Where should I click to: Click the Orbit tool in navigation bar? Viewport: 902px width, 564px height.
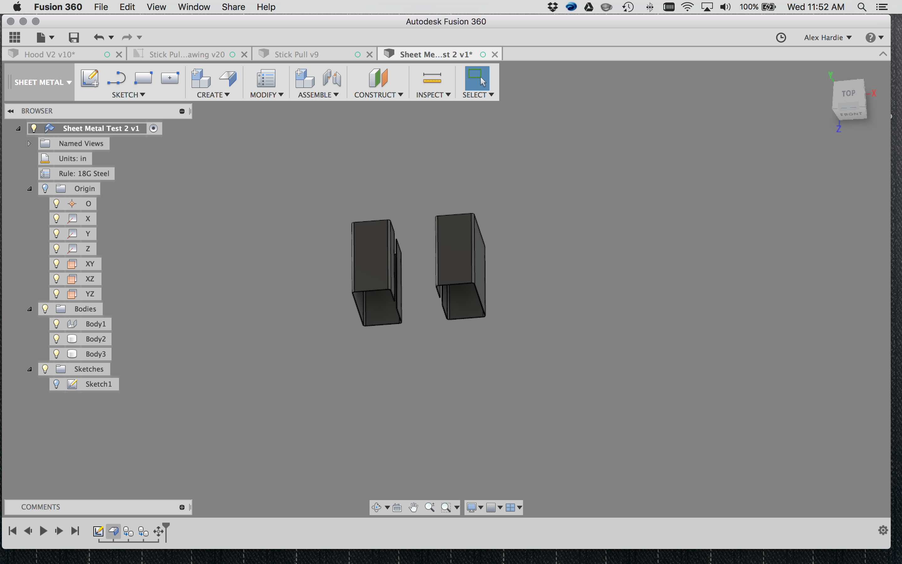tap(376, 507)
